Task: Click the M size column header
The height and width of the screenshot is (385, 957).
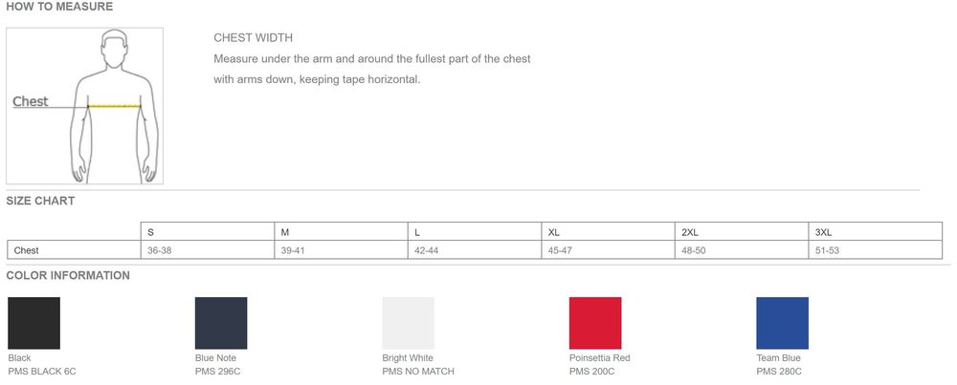Action: pos(285,232)
